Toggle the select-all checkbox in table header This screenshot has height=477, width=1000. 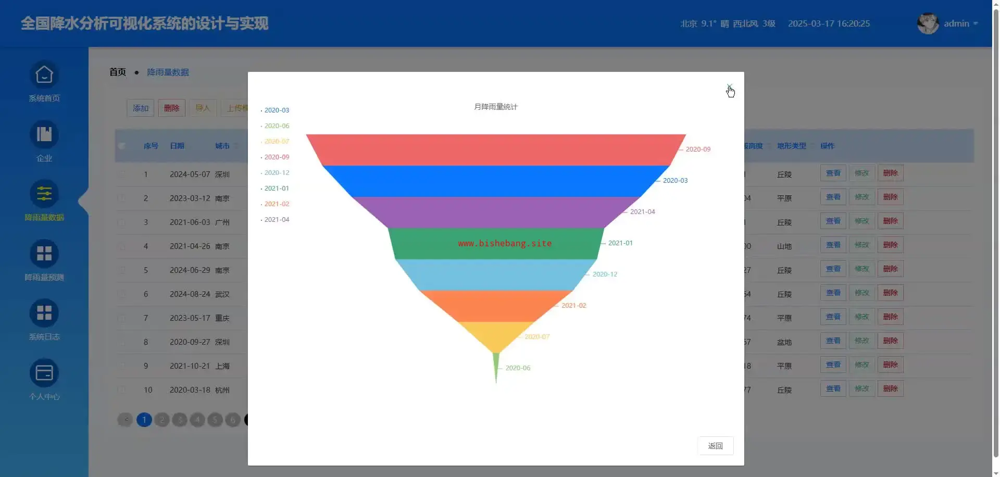(x=122, y=146)
